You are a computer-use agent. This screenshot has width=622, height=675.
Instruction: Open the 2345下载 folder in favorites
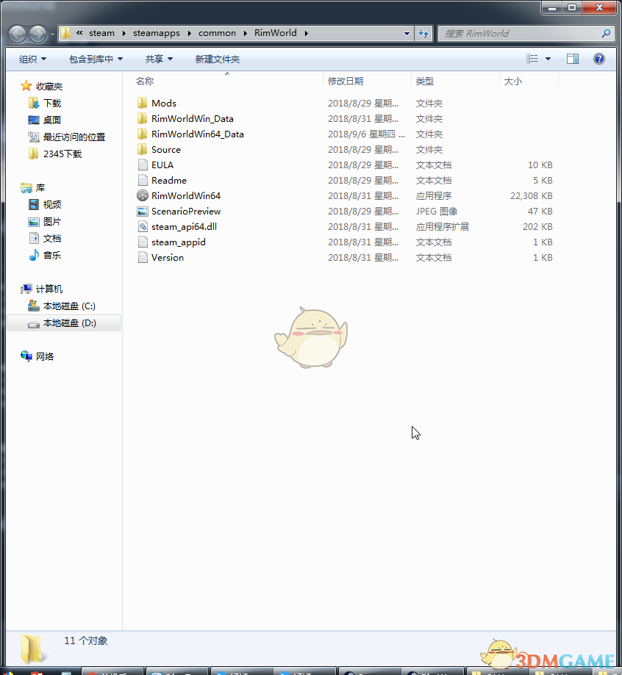54,154
